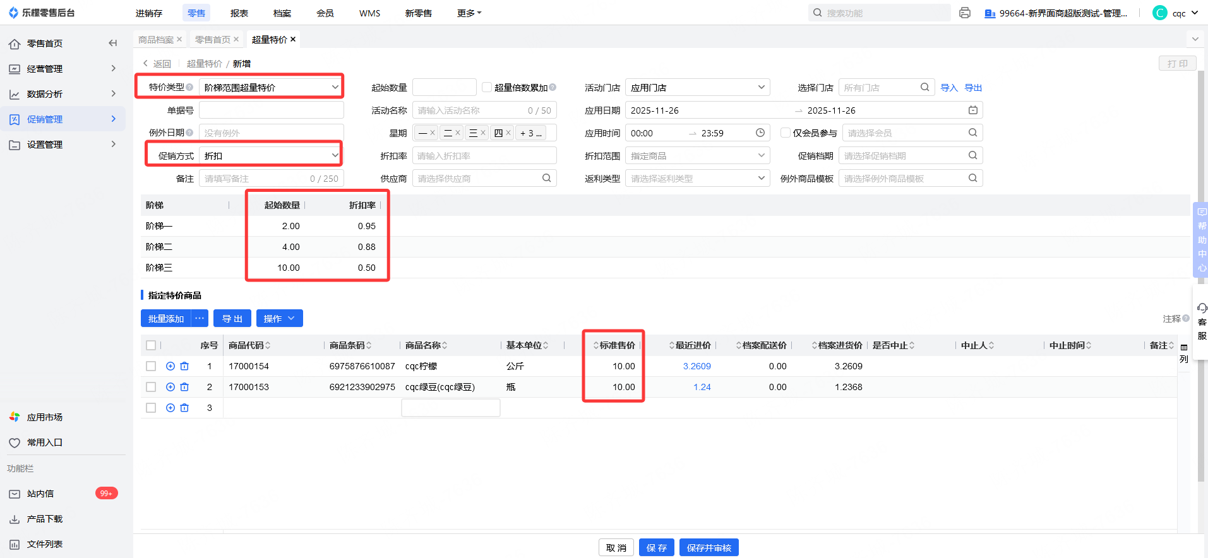Open the 折扣范围 dropdown
This screenshot has width=1208, height=558.
(698, 155)
